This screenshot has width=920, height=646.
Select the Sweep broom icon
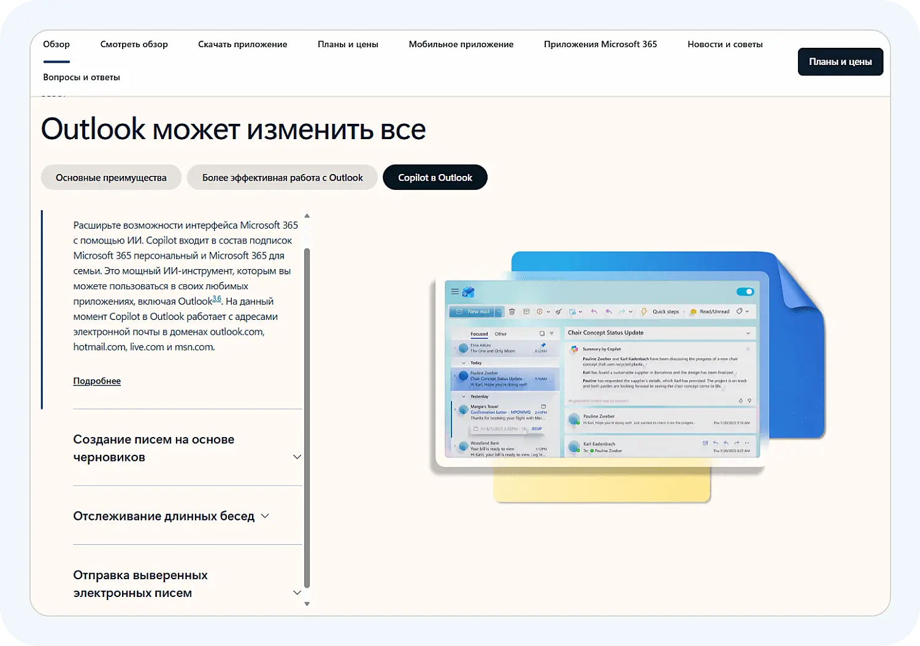[x=558, y=311]
